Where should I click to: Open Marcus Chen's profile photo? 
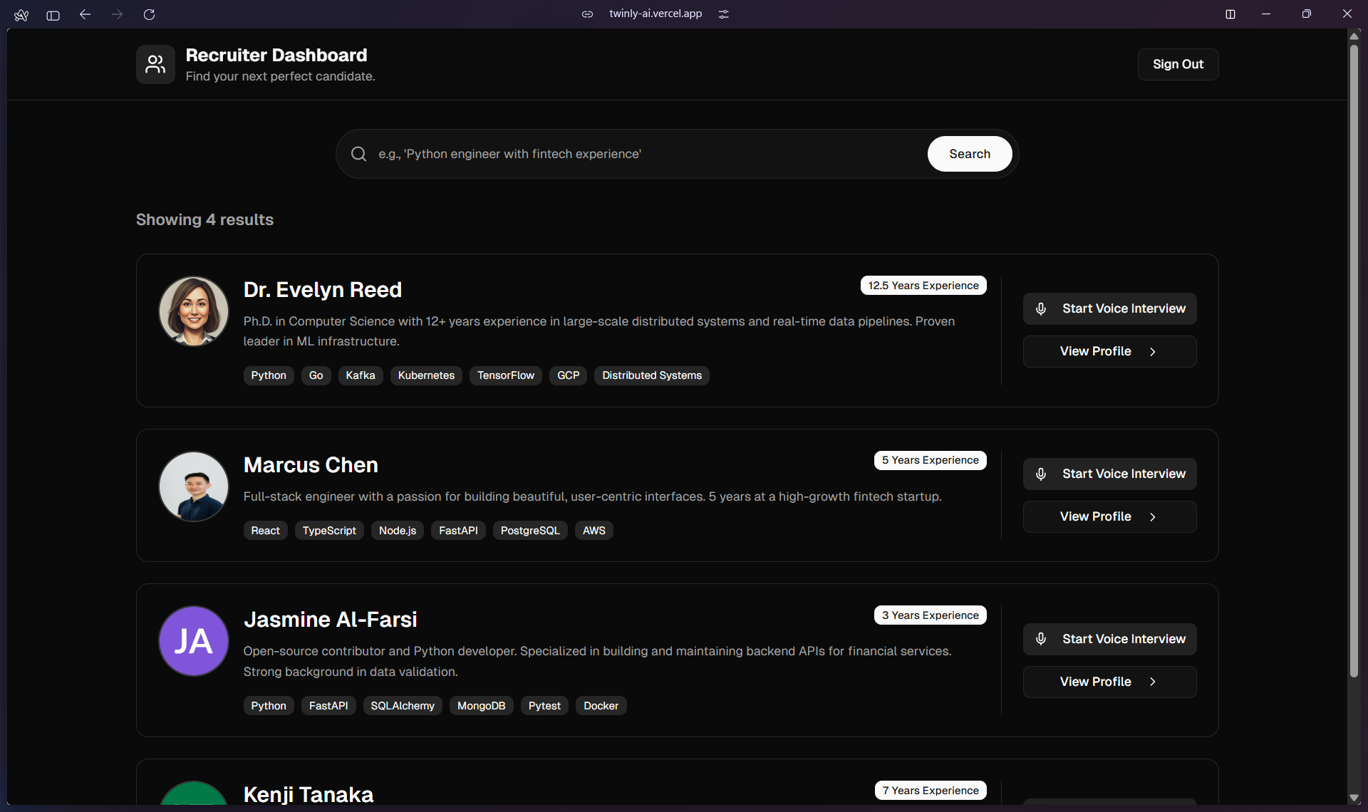click(194, 486)
